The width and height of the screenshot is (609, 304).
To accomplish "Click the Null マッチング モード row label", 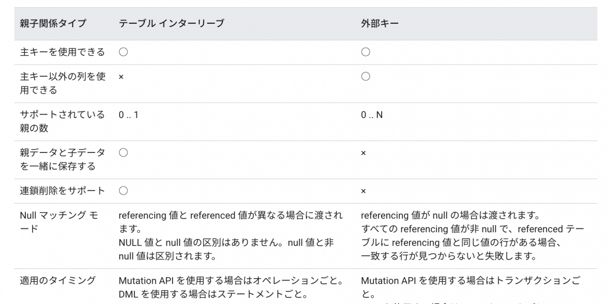I will pos(59,222).
